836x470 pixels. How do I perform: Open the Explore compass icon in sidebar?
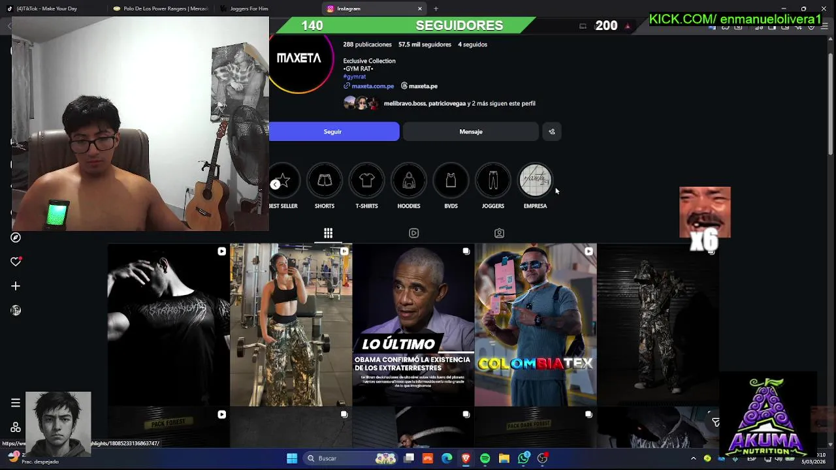click(x=16, y=238)
